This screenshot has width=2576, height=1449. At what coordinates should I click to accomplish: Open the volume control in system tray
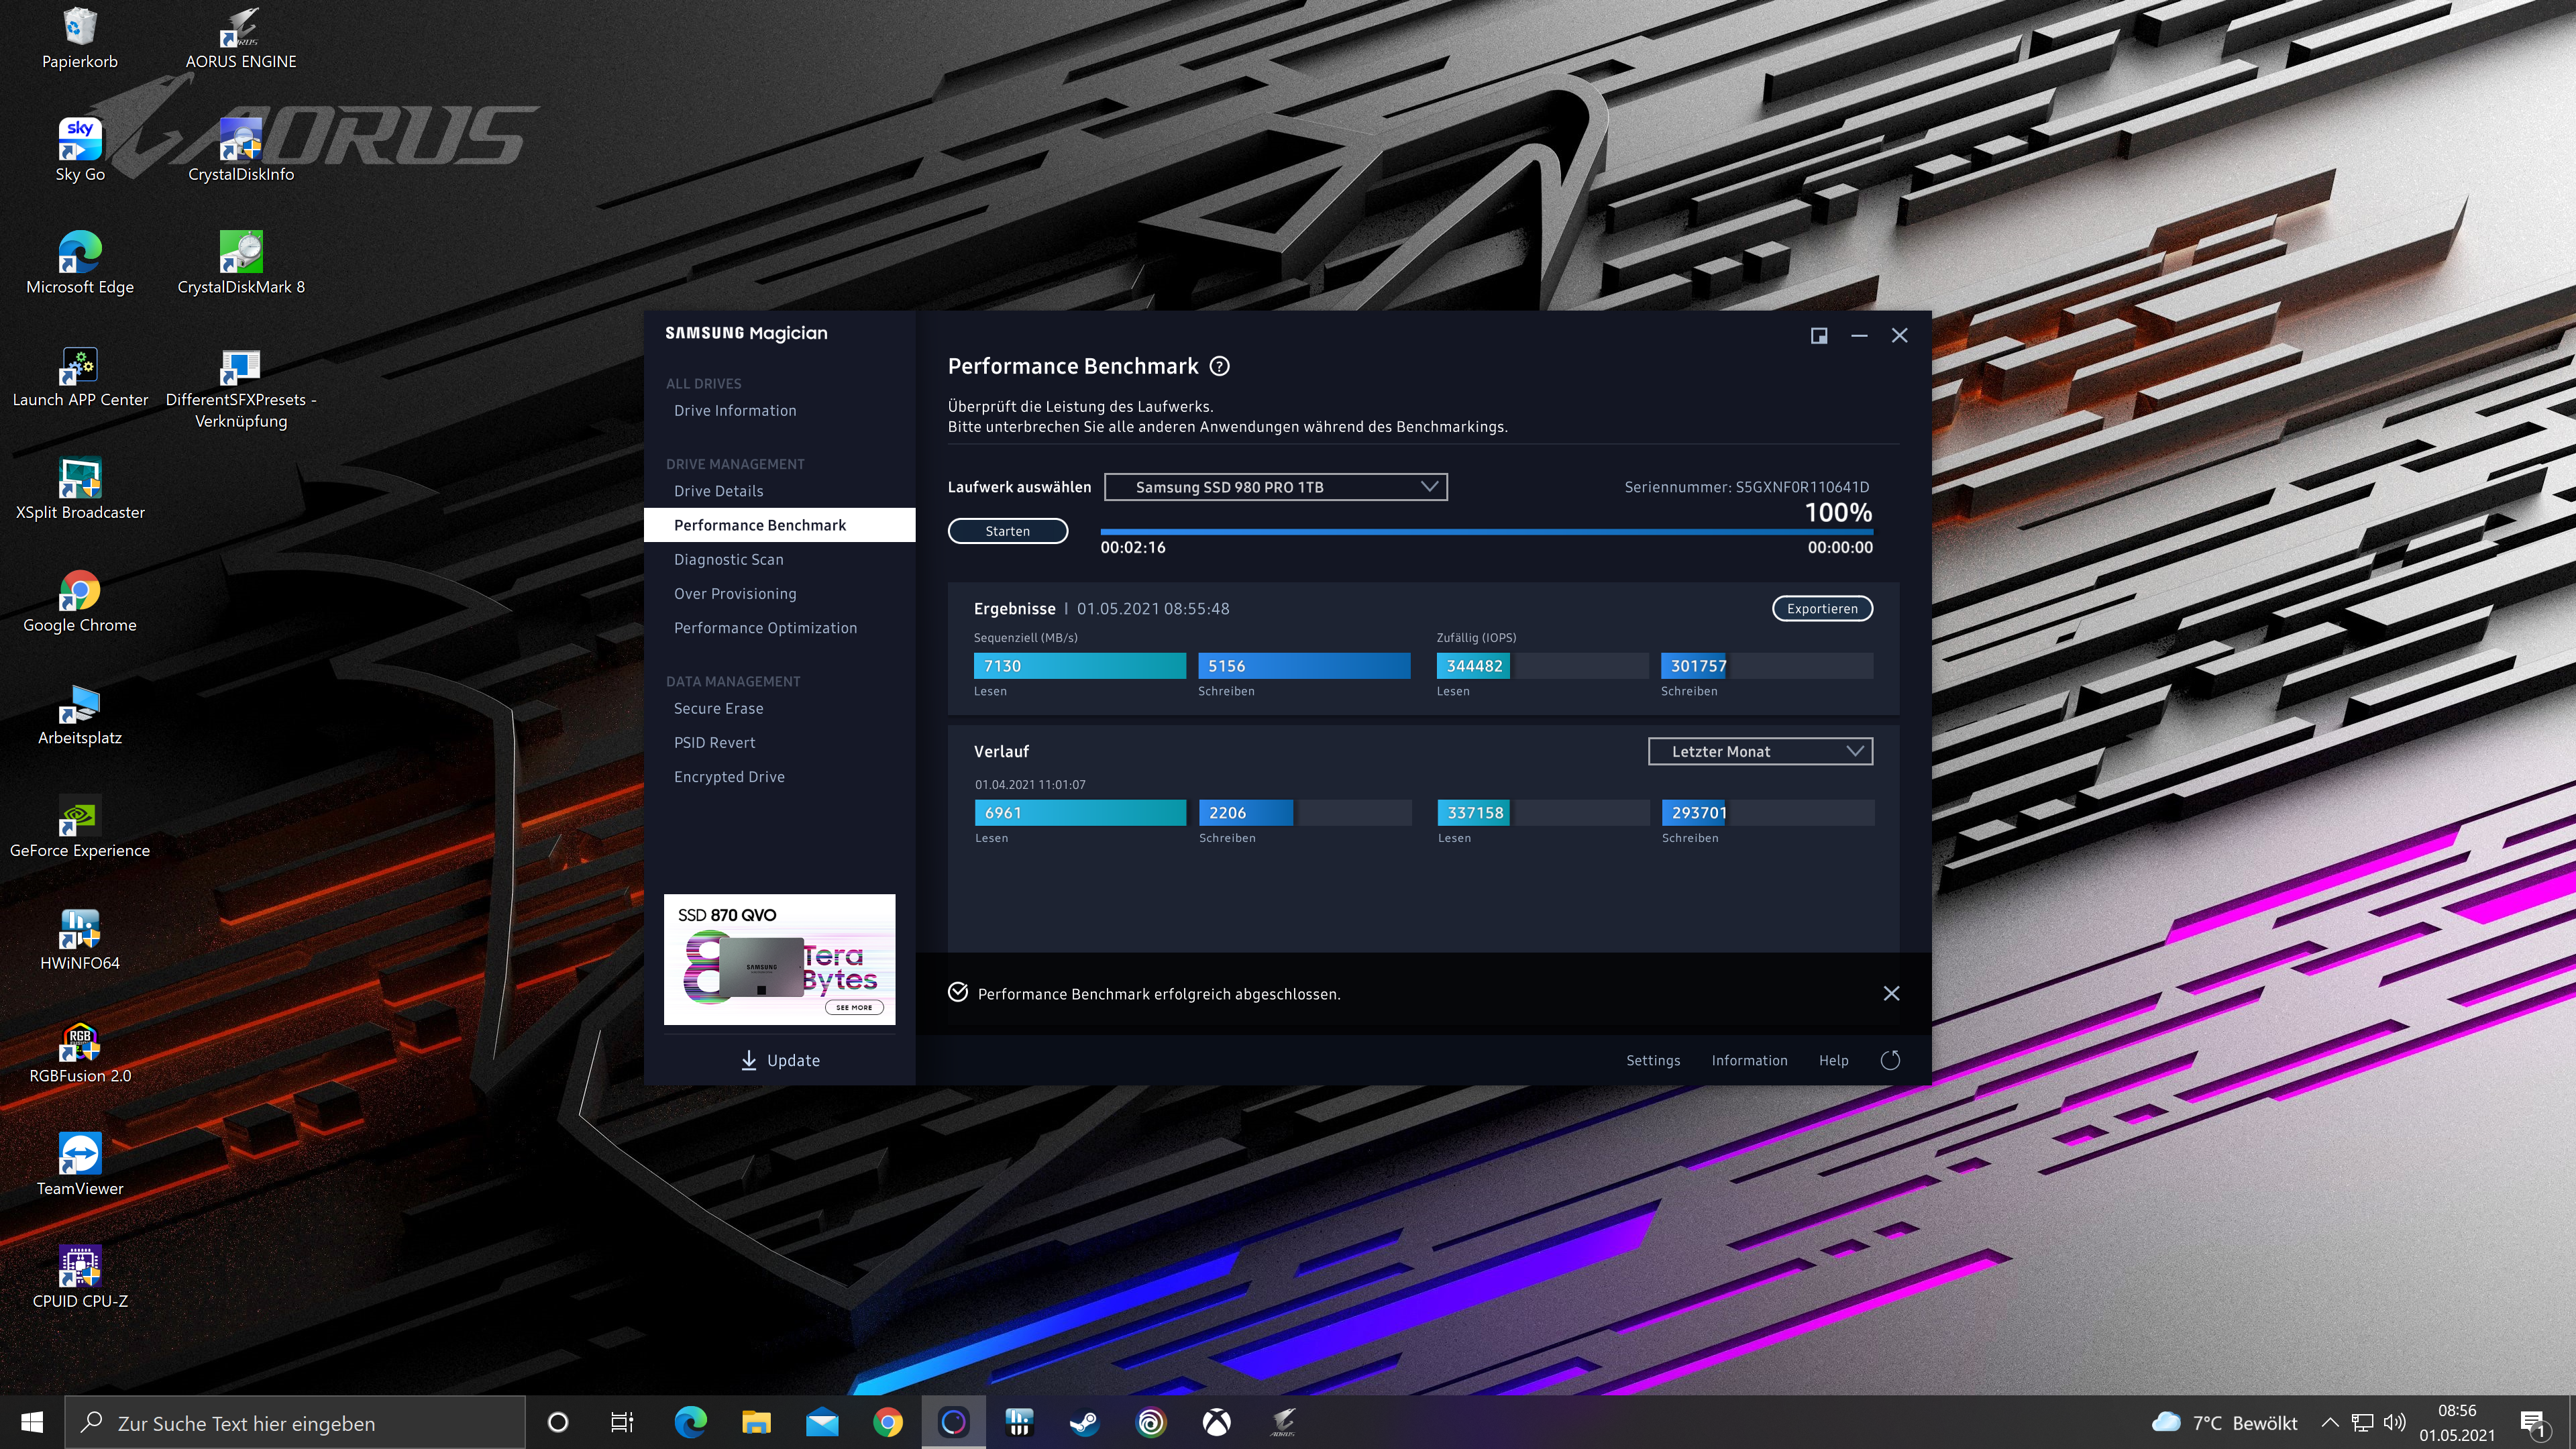pyautogui.click(x=2394, y=1422)
